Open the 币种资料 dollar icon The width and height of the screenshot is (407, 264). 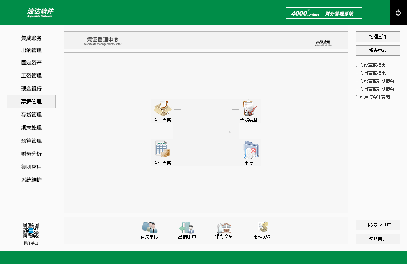pyautogui.click(x=263, y=227)
